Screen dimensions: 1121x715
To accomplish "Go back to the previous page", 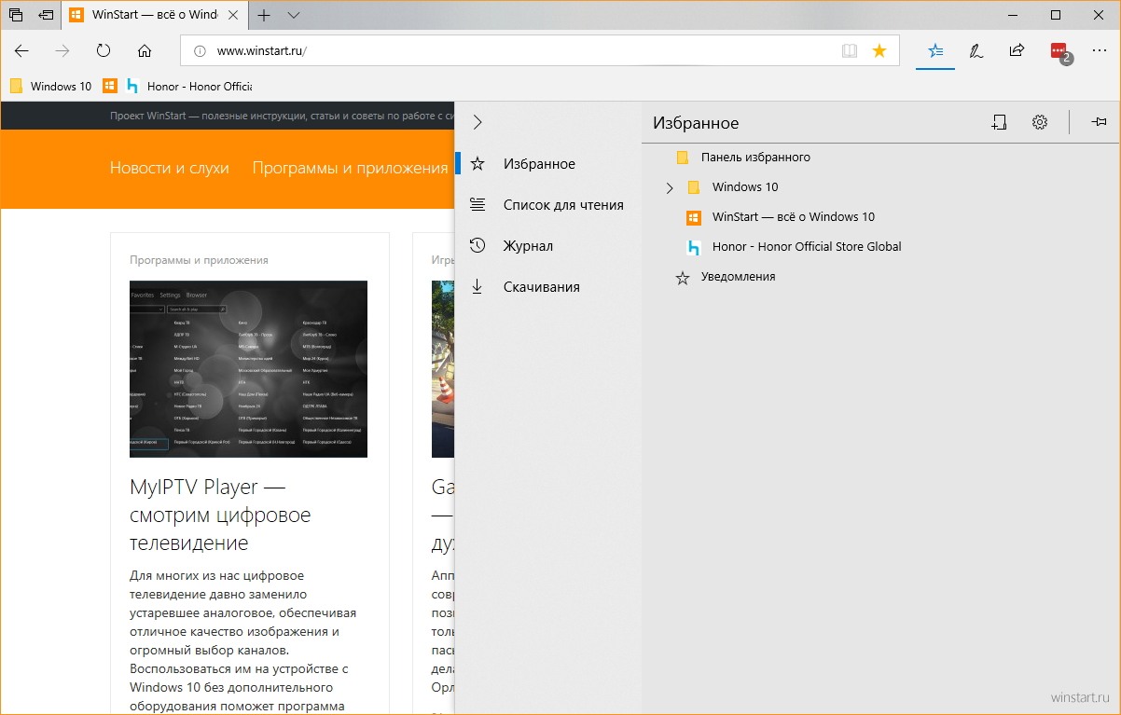I will tap(21, 51).
